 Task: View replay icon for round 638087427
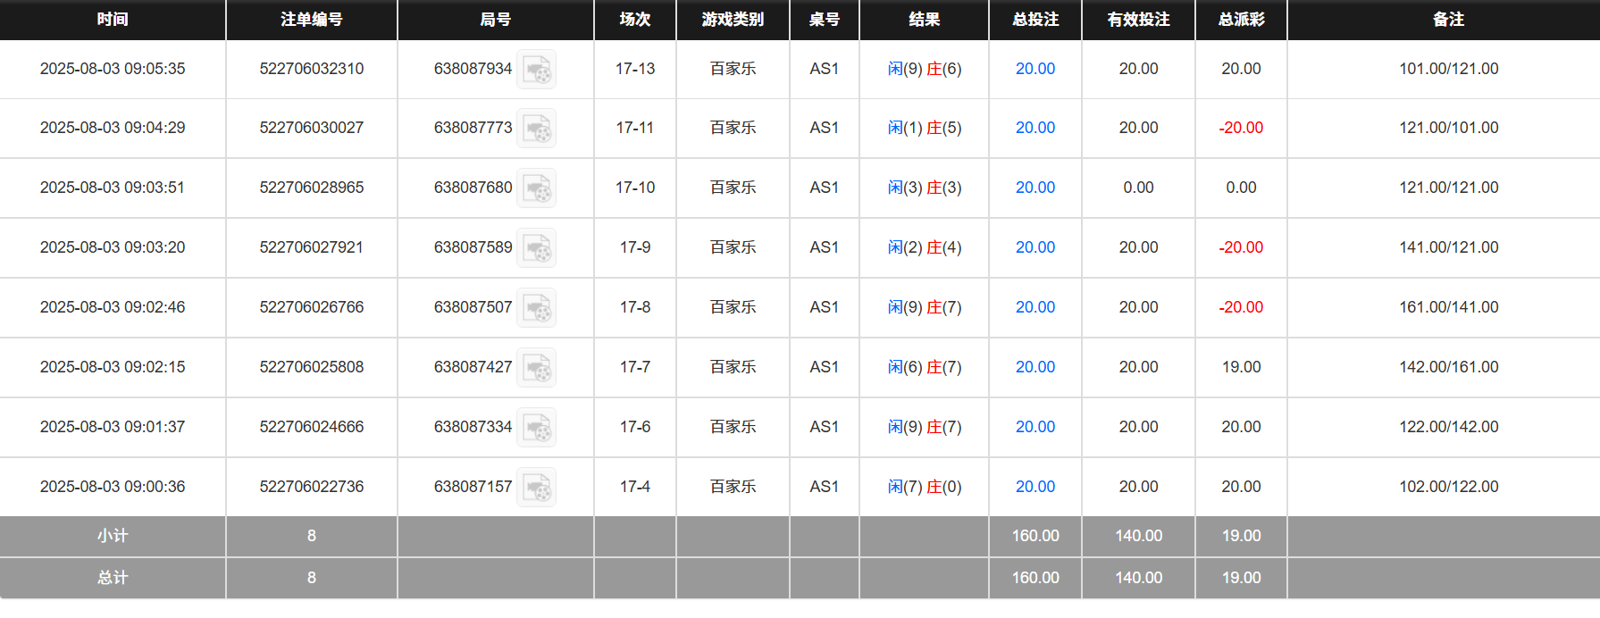[537, 368]
